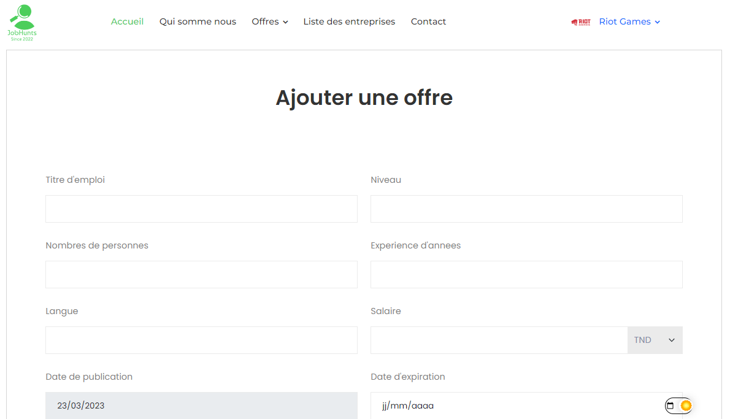Toggle the dark/light theme switch
The height and width of the screenshot is (419, 730).
tap(685, 406)
